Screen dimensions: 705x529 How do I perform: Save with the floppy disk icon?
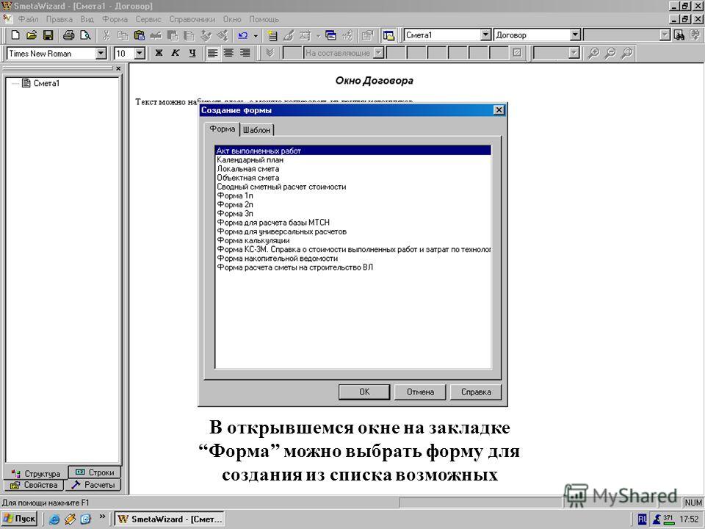coord(48,35)
